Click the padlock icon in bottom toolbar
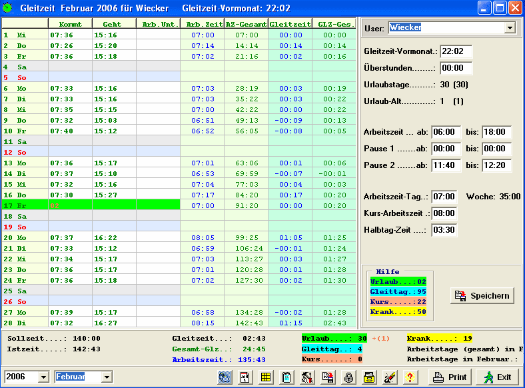Screen dimensions: 525x388 (x=348, y=377)
